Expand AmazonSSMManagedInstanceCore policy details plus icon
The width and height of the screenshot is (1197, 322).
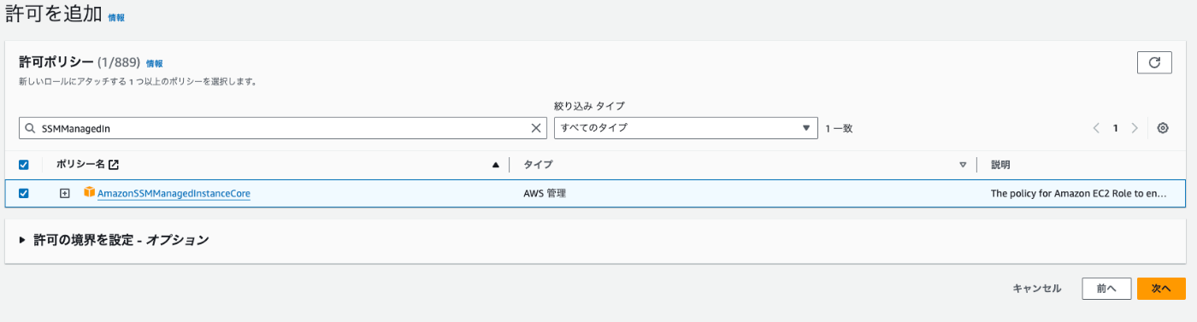(x=64, y=193)
